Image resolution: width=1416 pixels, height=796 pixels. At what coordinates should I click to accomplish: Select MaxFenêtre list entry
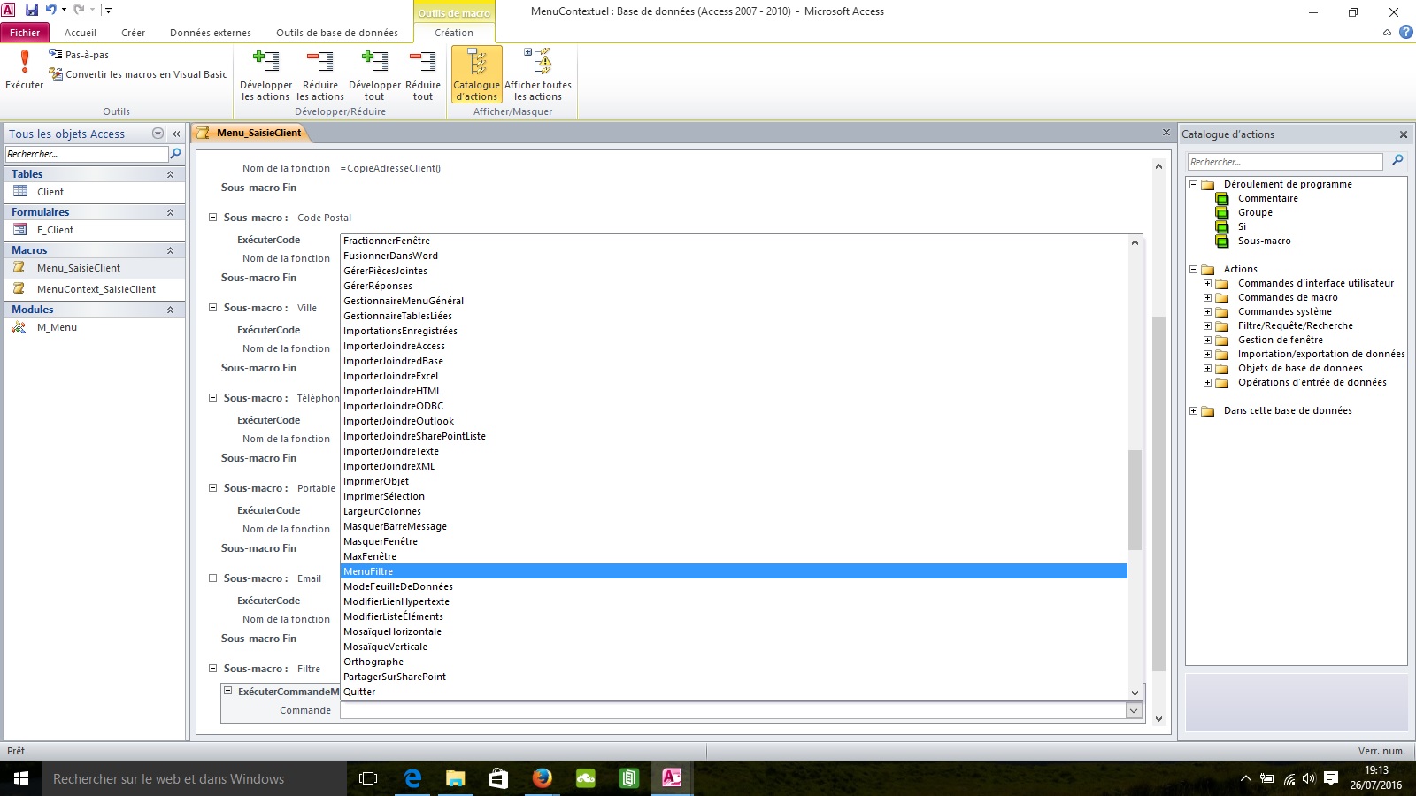click(734, 556)
